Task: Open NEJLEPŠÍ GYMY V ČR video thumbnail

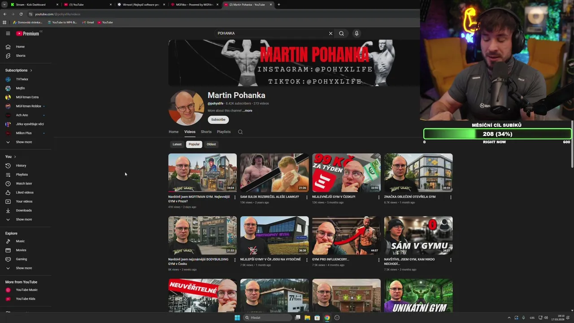Action: pos(274,236)
